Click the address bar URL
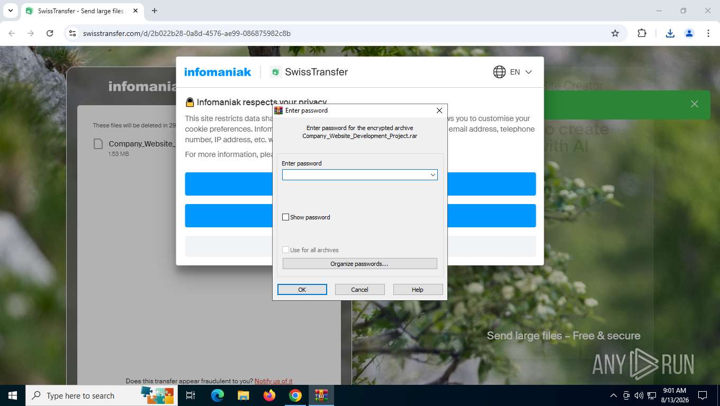720x406 pixels. (187, 33)
